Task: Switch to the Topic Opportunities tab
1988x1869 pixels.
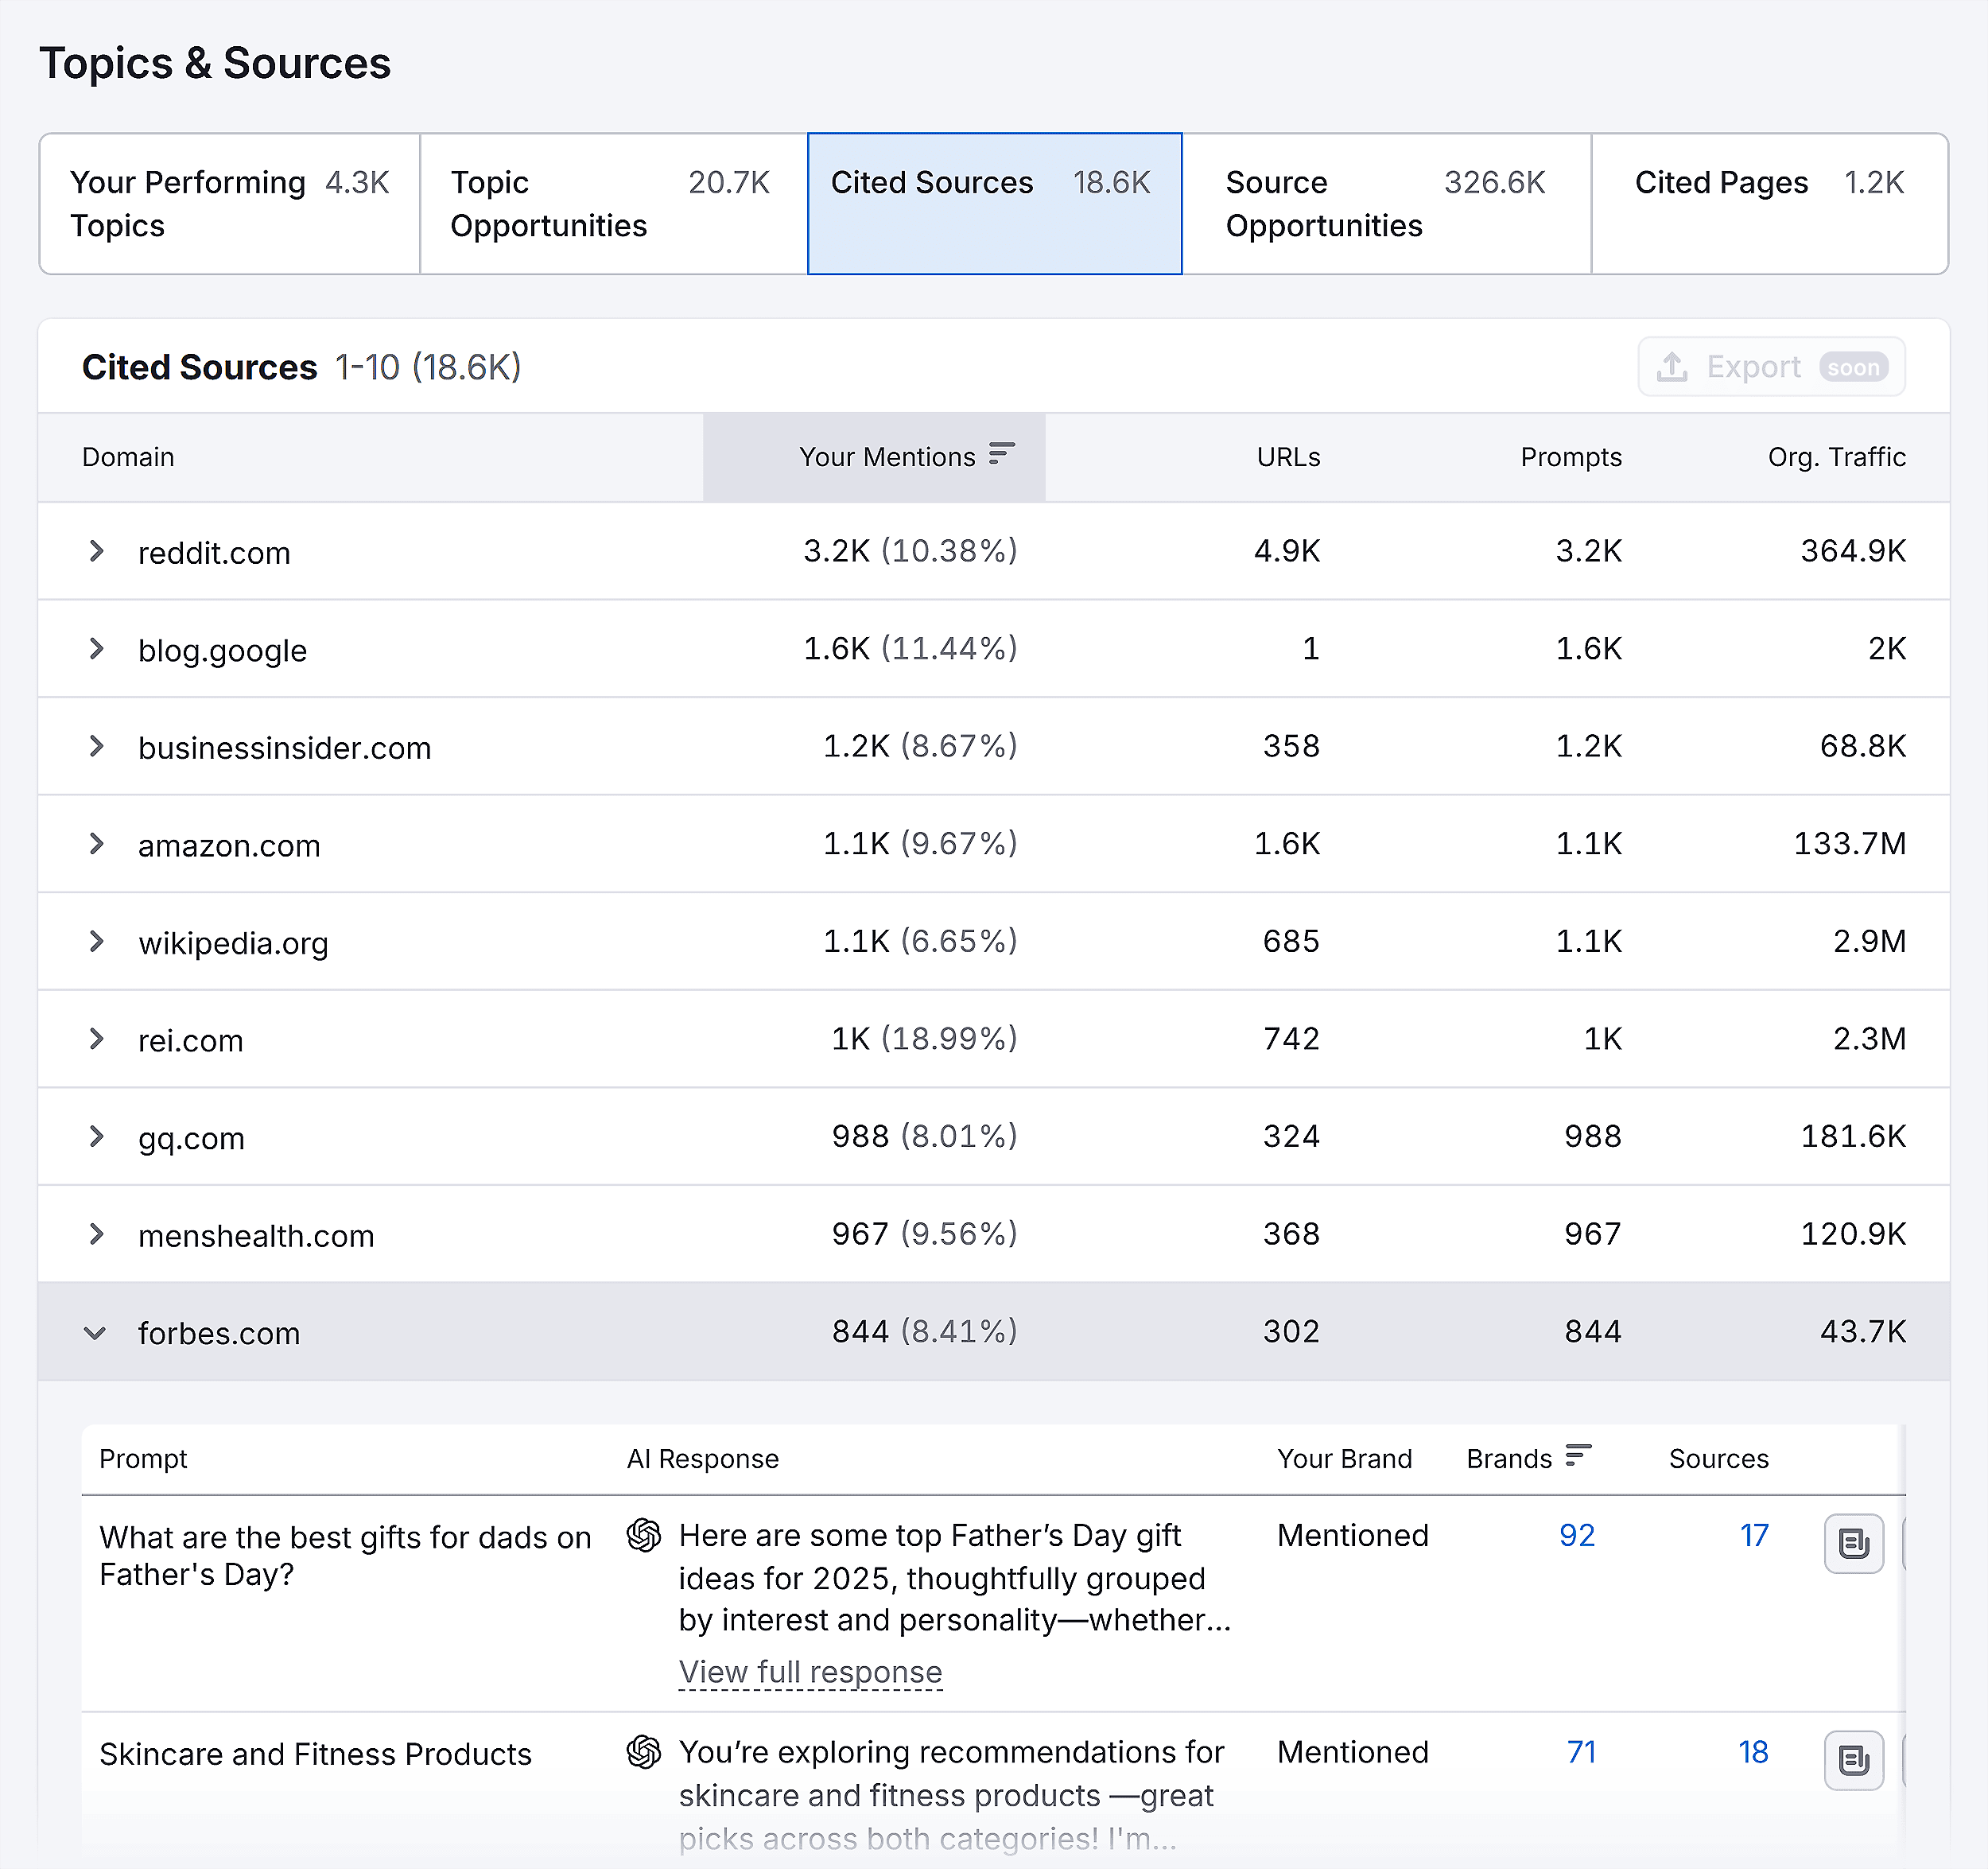Action: click(610, 203)
